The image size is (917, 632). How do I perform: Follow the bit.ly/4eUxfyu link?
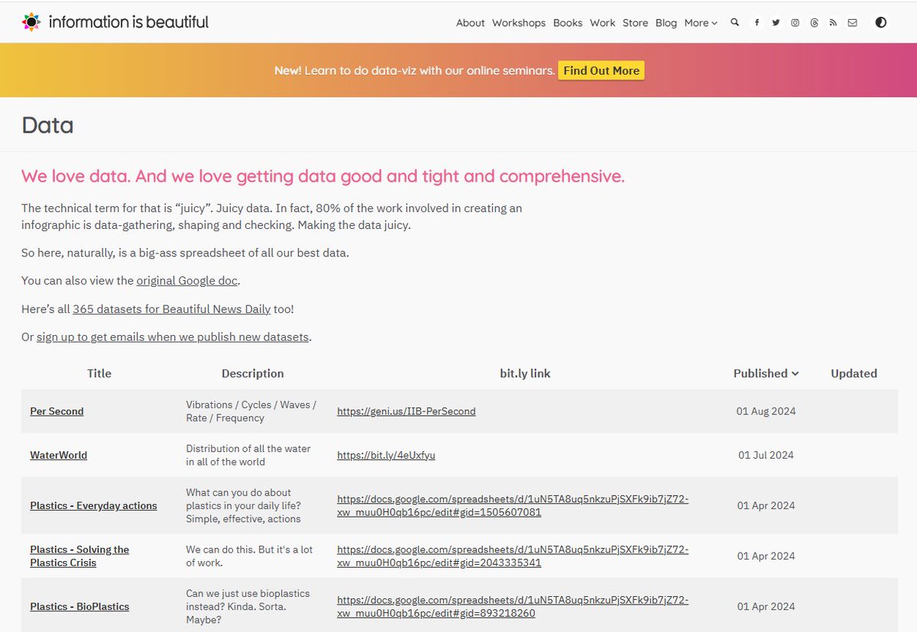386,455
